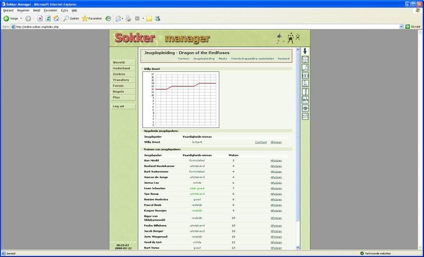Click the Contract link for Willy Drost
Image resolution: width=424 pixels, height=257 pixels.
[261, 142]
